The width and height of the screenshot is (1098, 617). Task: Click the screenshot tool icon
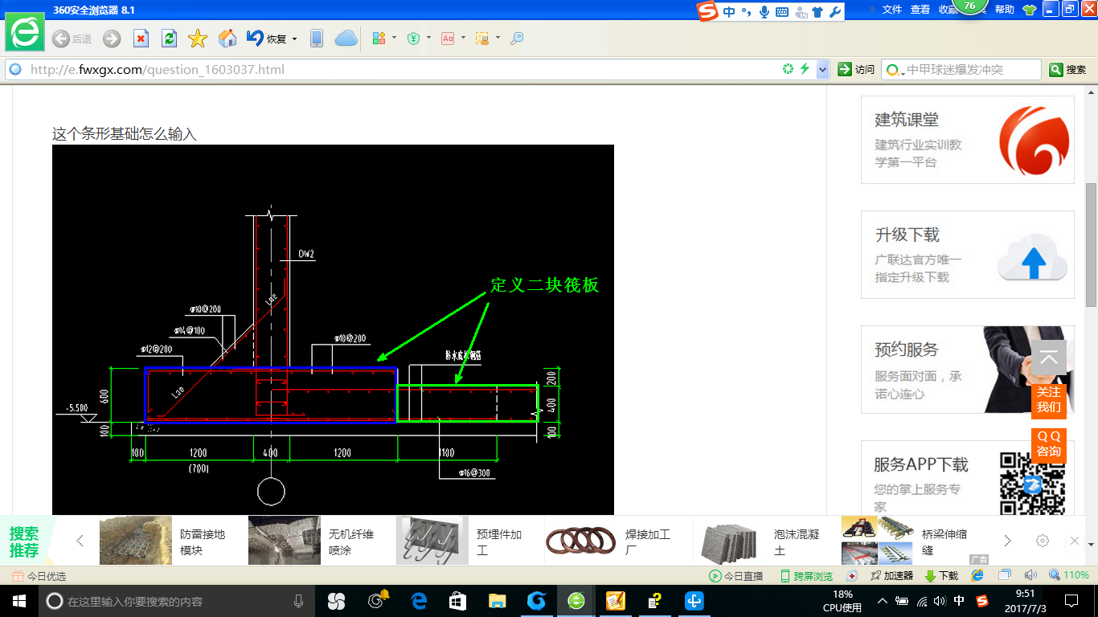coord(482,38)
